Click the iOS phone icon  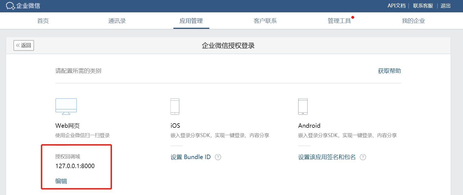click(x=175, y=106)
